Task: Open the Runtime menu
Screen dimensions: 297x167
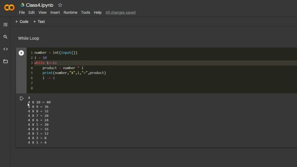Action: click(x=70, y=13)
